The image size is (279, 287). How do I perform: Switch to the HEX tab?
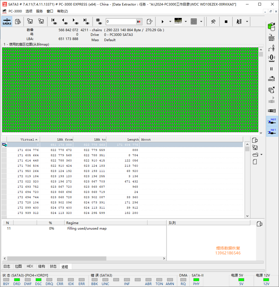click(30, 266)
